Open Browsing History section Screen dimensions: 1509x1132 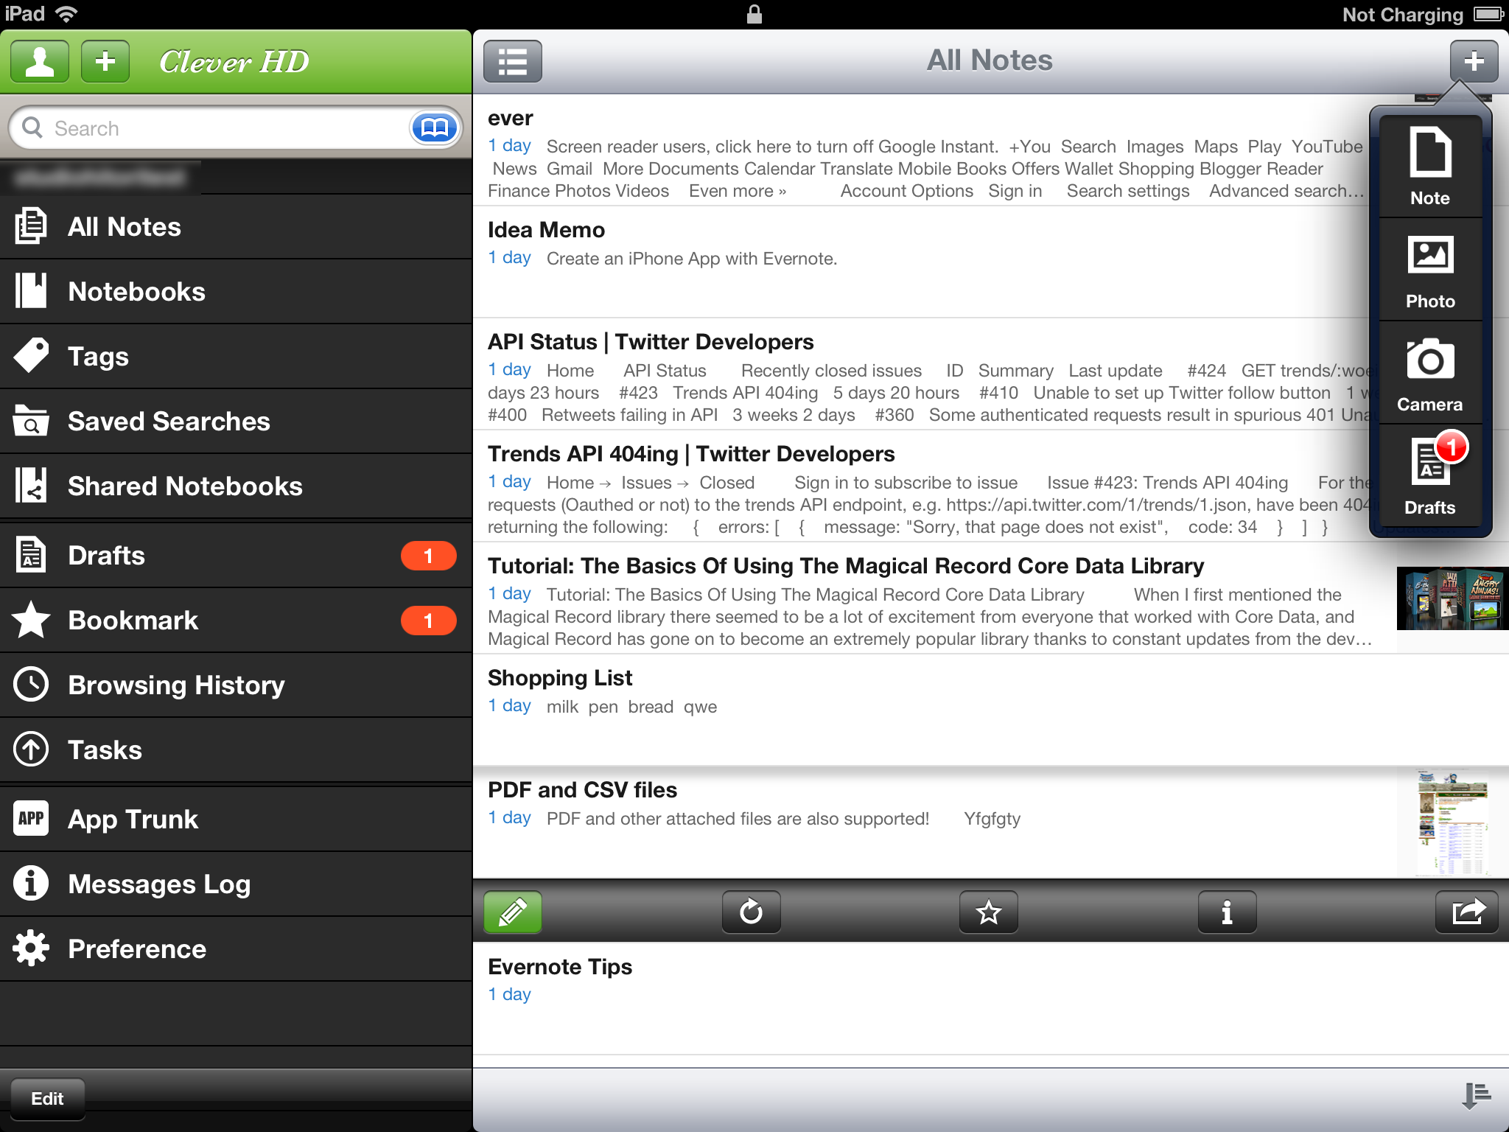(176, 684)
